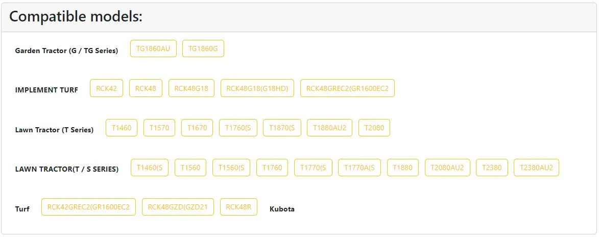Image resolution: width=599 pixels, height=237 pixels.
Task: Select the T1570 lawn tractor model
Action: click(159, 128)
